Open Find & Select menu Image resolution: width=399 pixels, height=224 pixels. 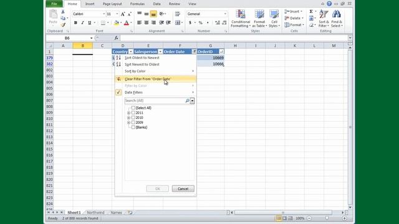pos(337,19)
